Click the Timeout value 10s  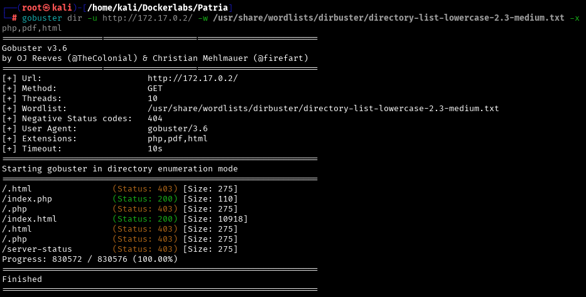(155, 149)
